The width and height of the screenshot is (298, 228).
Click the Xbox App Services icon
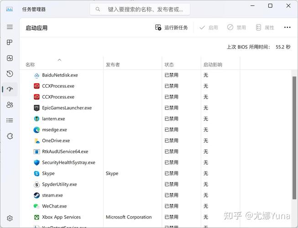coord(37,217)
